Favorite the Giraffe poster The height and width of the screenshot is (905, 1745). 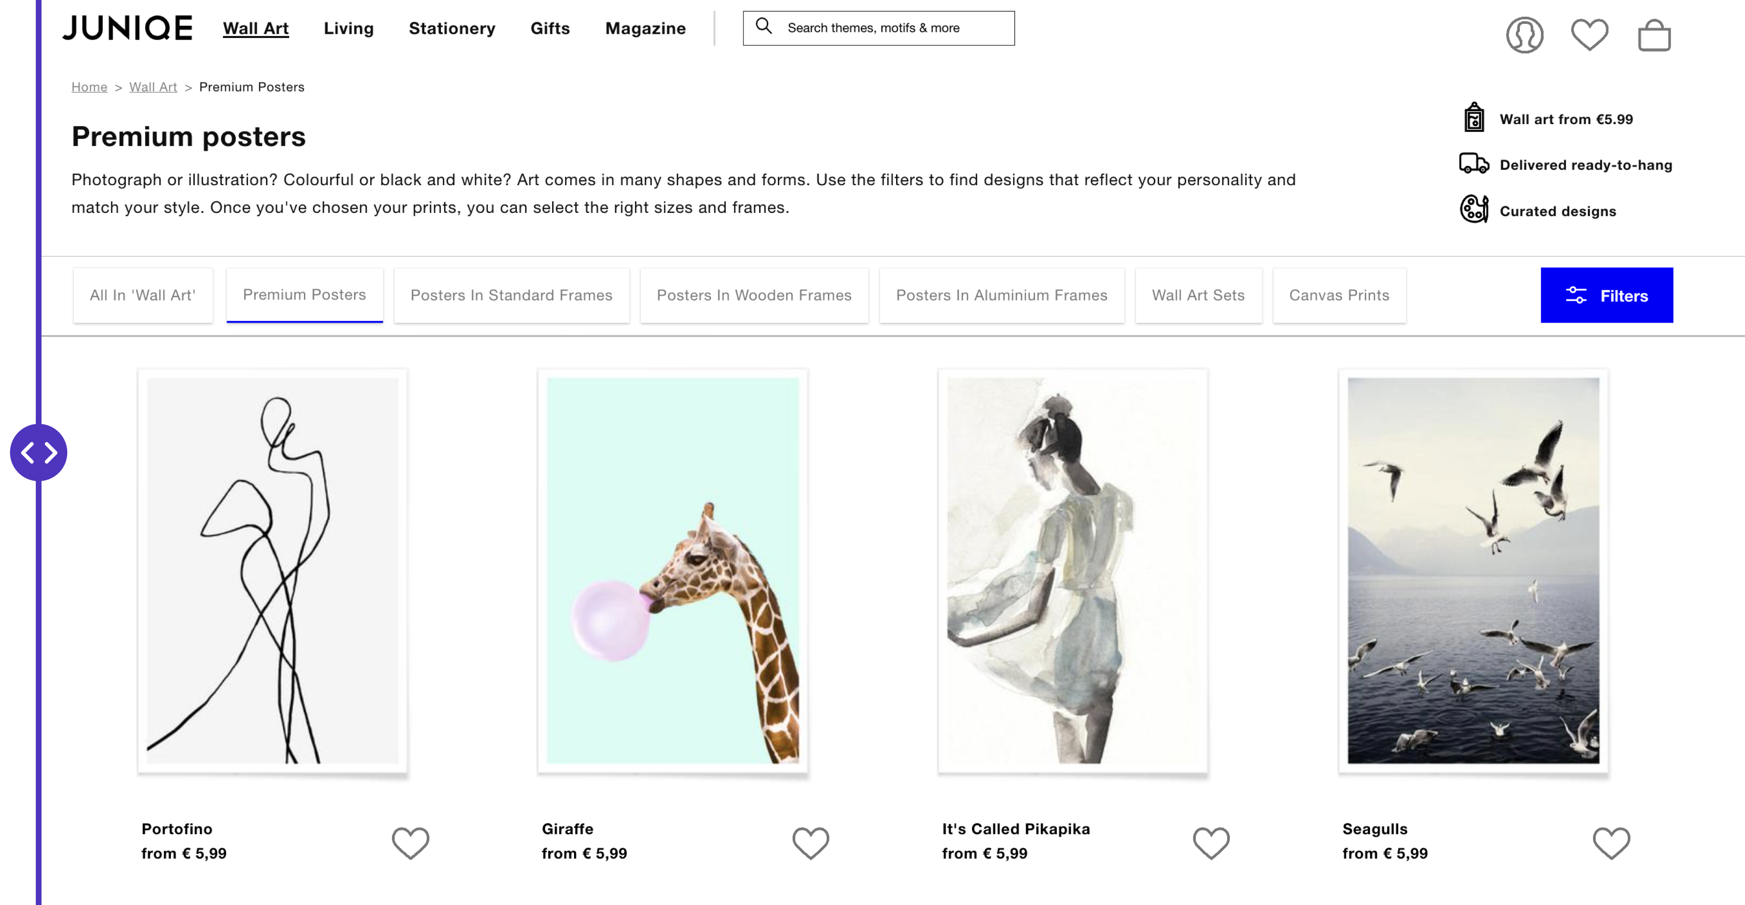click(811, 842)
